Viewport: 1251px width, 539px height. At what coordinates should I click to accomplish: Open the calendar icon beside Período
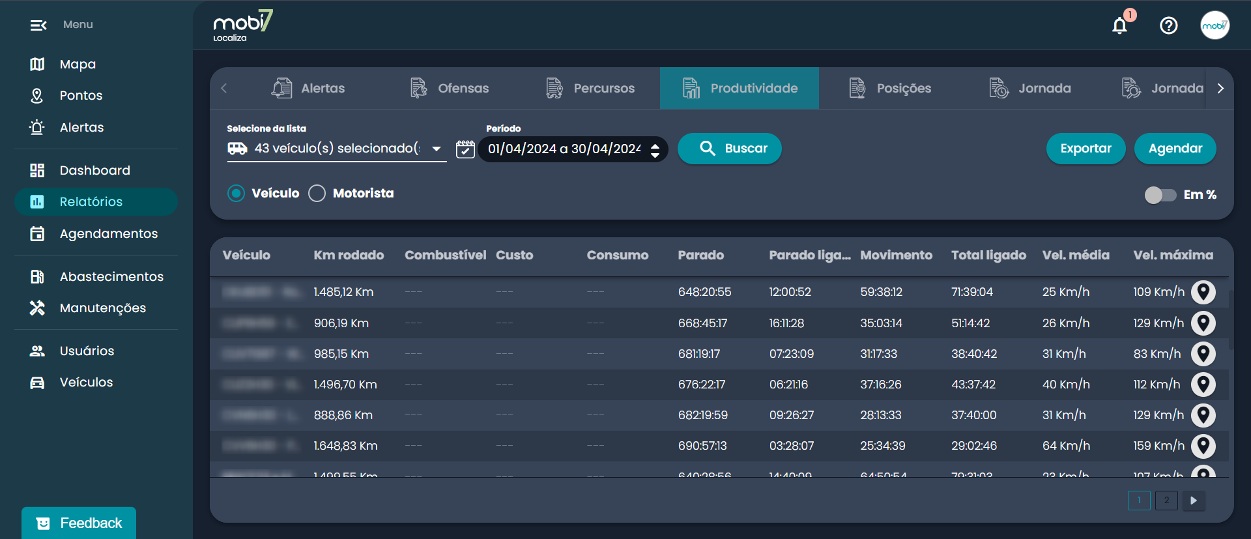click(x=465, y=149)
